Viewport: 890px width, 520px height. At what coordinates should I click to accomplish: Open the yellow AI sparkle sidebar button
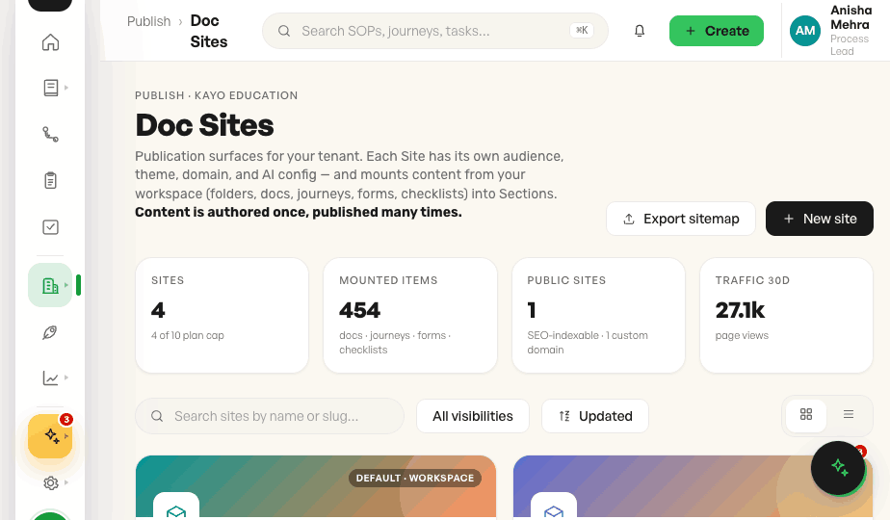pyautogui.click(x=50, y=436)
